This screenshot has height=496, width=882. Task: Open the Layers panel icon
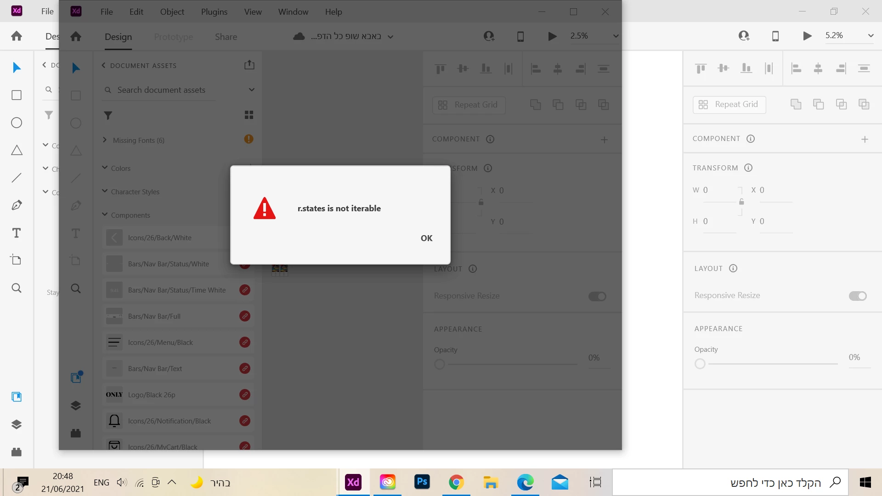point(17,424)
